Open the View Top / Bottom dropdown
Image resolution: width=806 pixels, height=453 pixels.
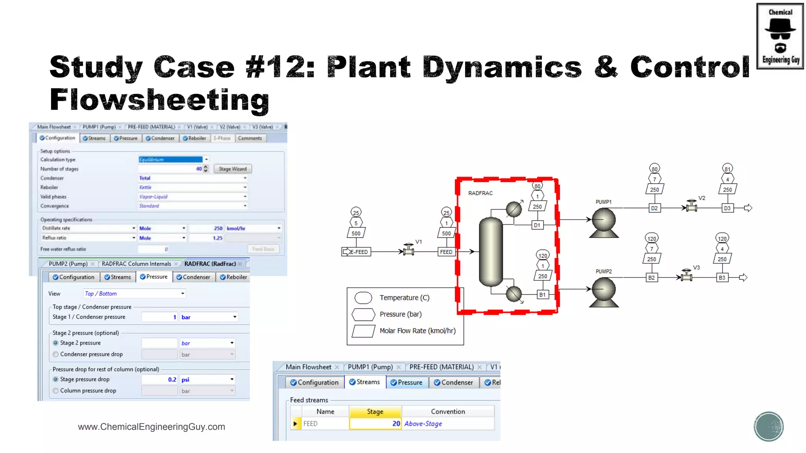click(x=182, y=293)
